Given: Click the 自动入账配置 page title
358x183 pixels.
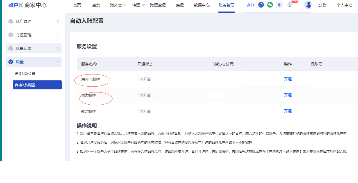Looking at the screenshot, I should [87, 21].
